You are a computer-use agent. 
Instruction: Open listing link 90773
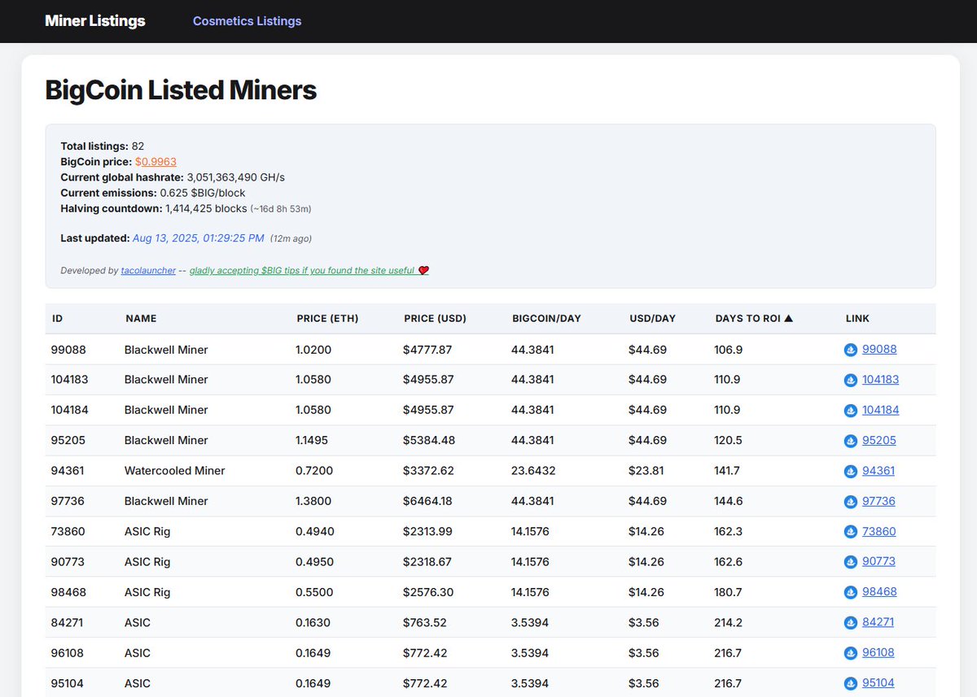tap(878, 562)
